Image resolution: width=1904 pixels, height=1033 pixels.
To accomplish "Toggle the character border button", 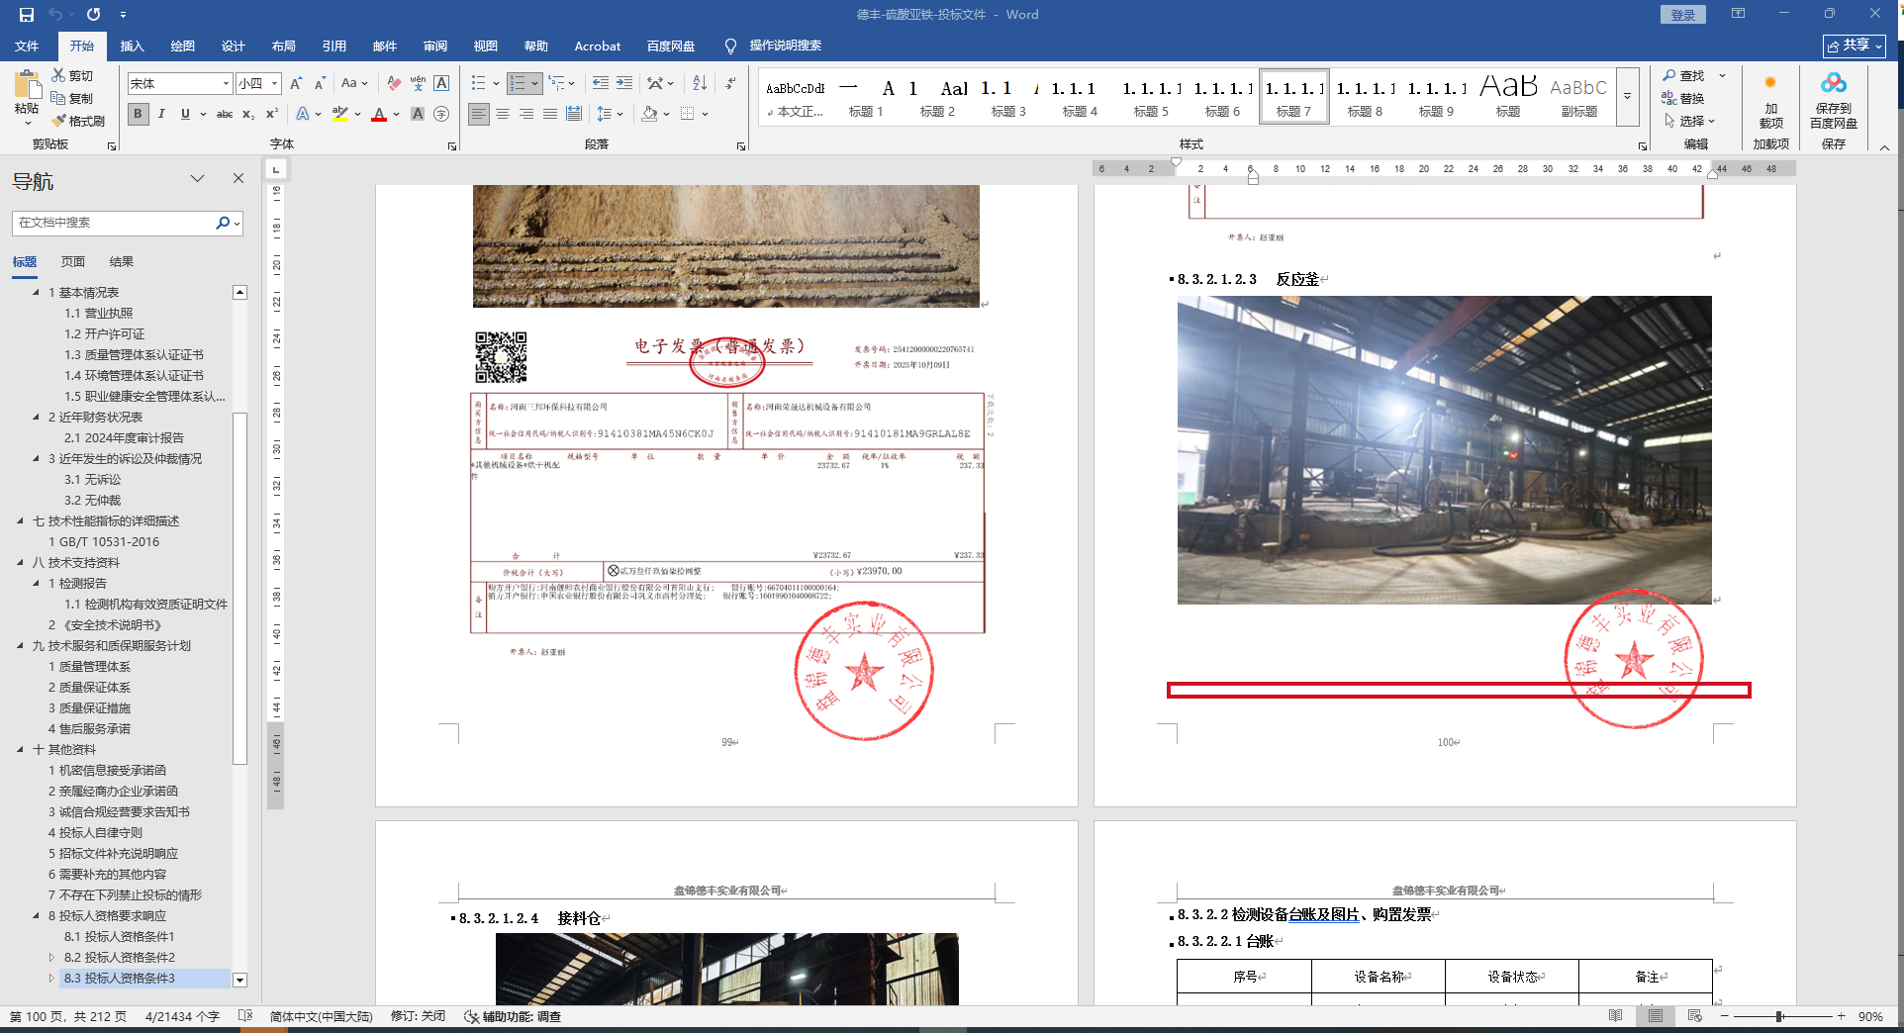I will [441, 83].
